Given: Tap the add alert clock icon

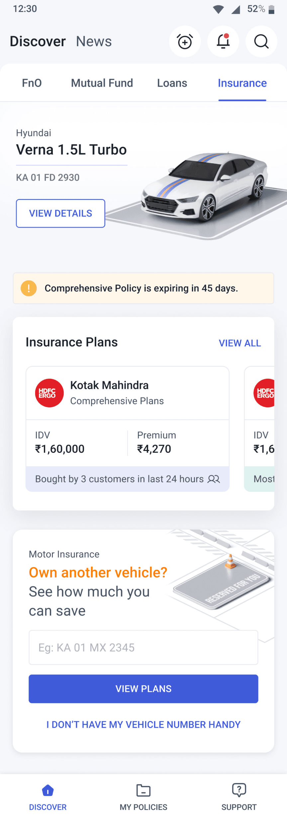Looking at the screenshot, I should tap(185, 42).
